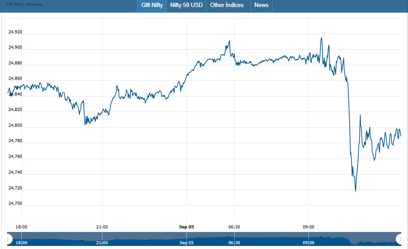Click the 24,800 y-axis label
408x249 pixels.
[15, 125]
